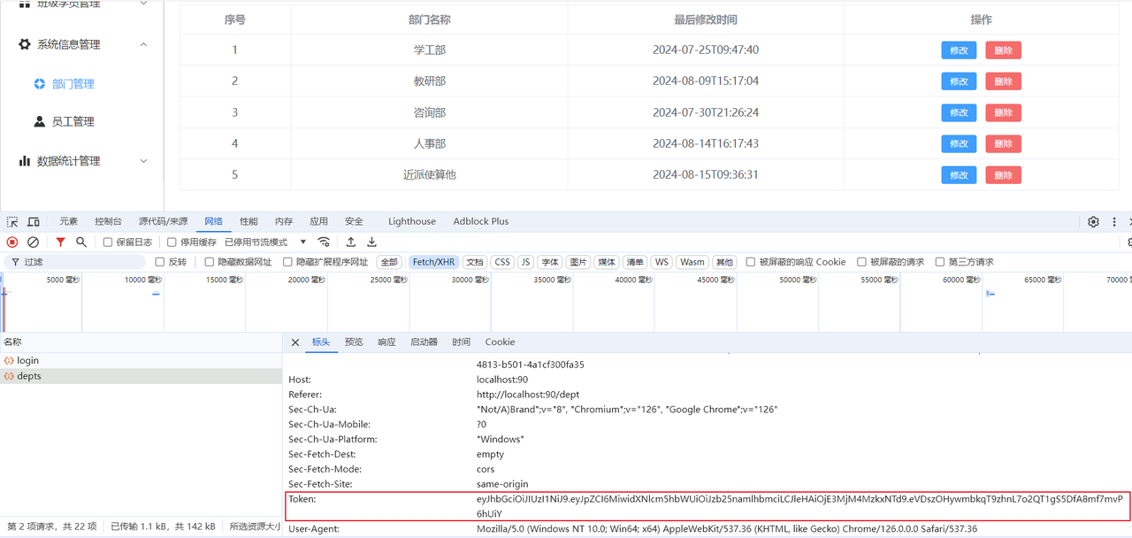Click 修改 button for 近派使算他
Screen dimensions: 1132x538
coord(959,175)
